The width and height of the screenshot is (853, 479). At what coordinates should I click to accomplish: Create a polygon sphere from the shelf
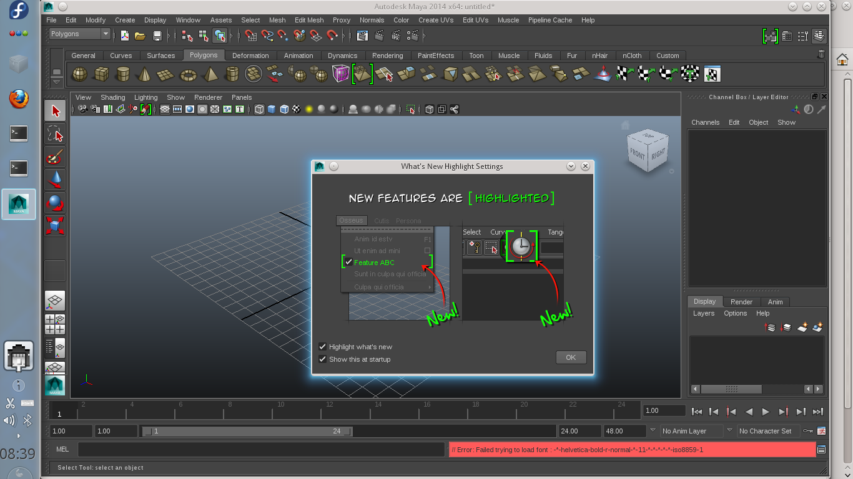[79, 74]
